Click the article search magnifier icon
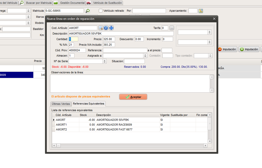This screenshot has width=262, height=168. pyautogui.click(x=101, y=28)
